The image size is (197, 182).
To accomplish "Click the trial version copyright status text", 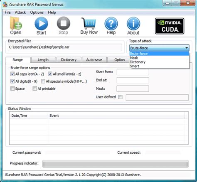I will pyautogui.click(x=73, y=175).
